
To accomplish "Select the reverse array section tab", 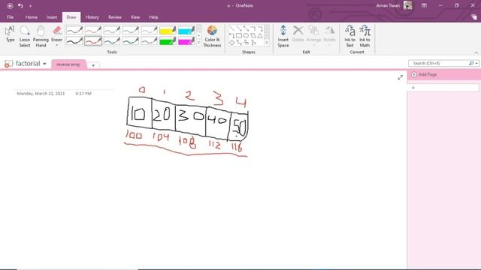I will click(68, 64).
